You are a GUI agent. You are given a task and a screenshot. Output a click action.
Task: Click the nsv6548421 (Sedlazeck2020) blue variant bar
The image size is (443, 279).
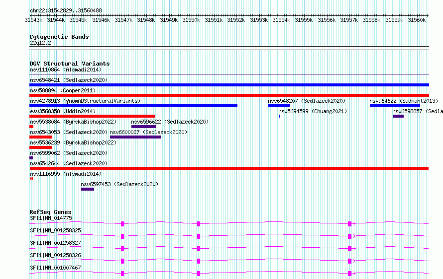tap(229, 85)
